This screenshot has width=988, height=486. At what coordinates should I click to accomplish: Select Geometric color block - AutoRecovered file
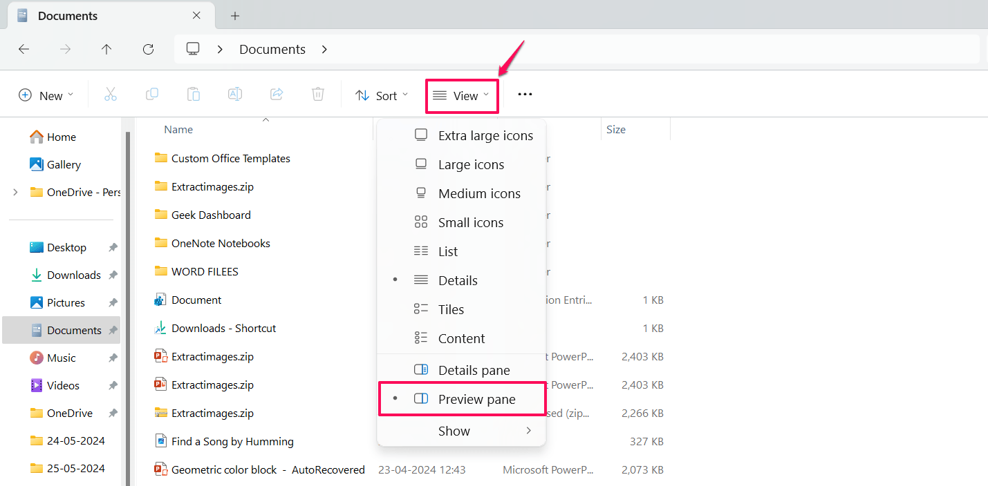[x=259, y=469]
